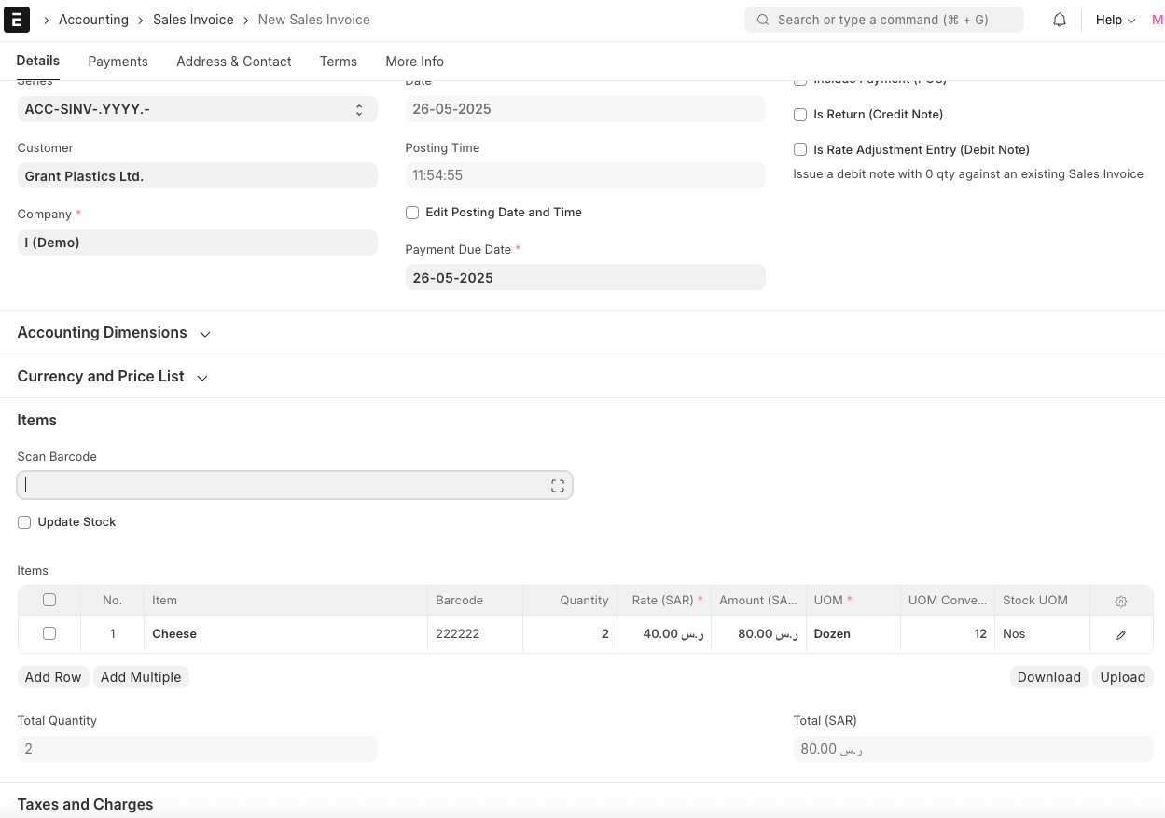Click the Upload button
This screenshot has width=1165, height=818.
1123,677
